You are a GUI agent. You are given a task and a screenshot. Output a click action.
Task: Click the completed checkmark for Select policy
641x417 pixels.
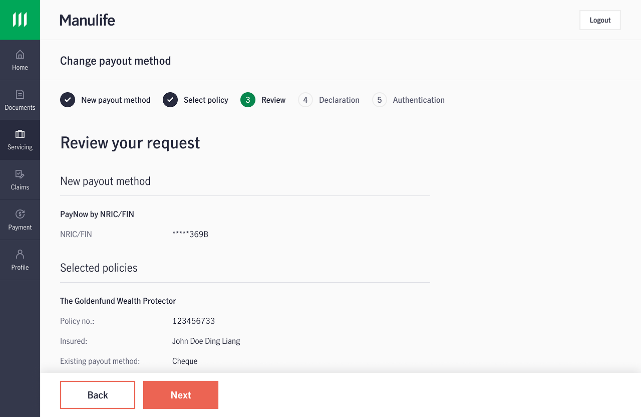(170, 100)
